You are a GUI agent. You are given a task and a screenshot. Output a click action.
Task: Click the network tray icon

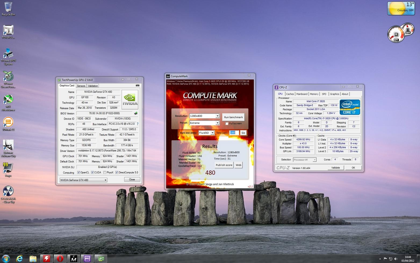click(x=391, y=259)
